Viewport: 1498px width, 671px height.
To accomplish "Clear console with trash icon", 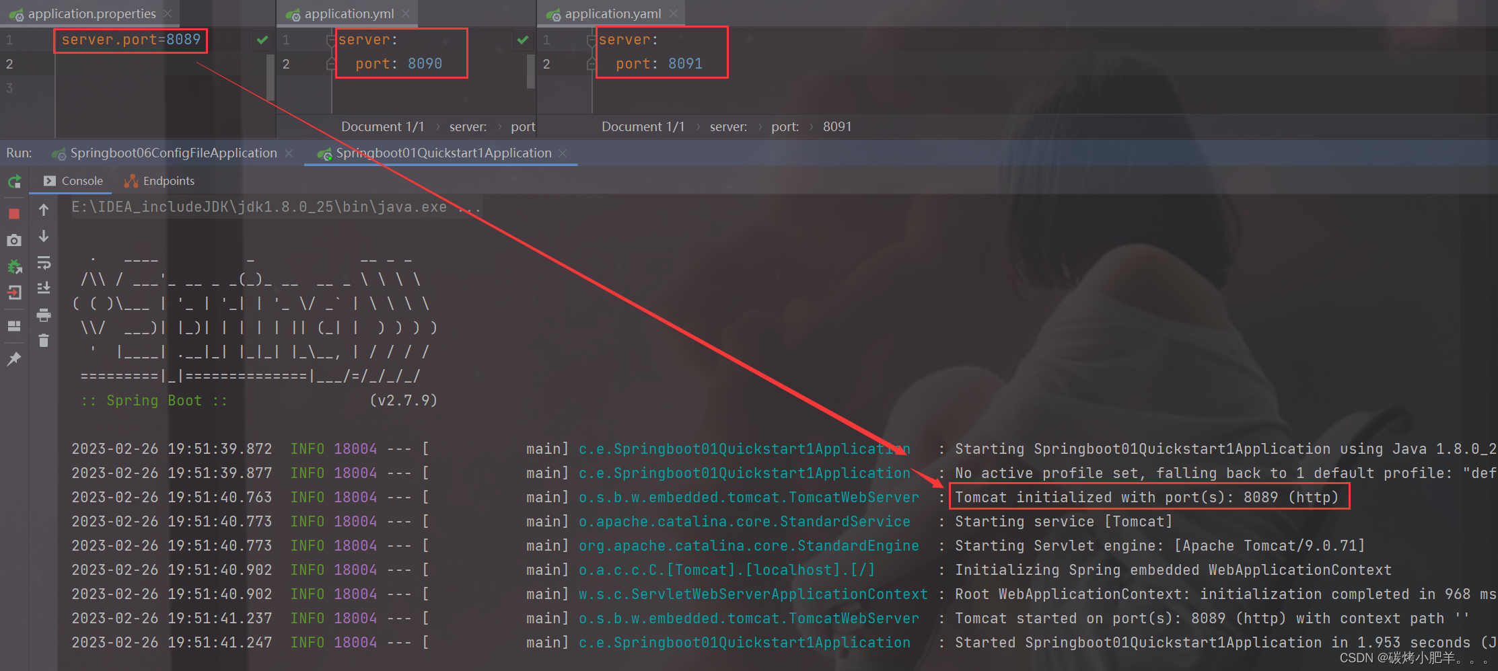I will pyautogui.click(x=44, y=341).
